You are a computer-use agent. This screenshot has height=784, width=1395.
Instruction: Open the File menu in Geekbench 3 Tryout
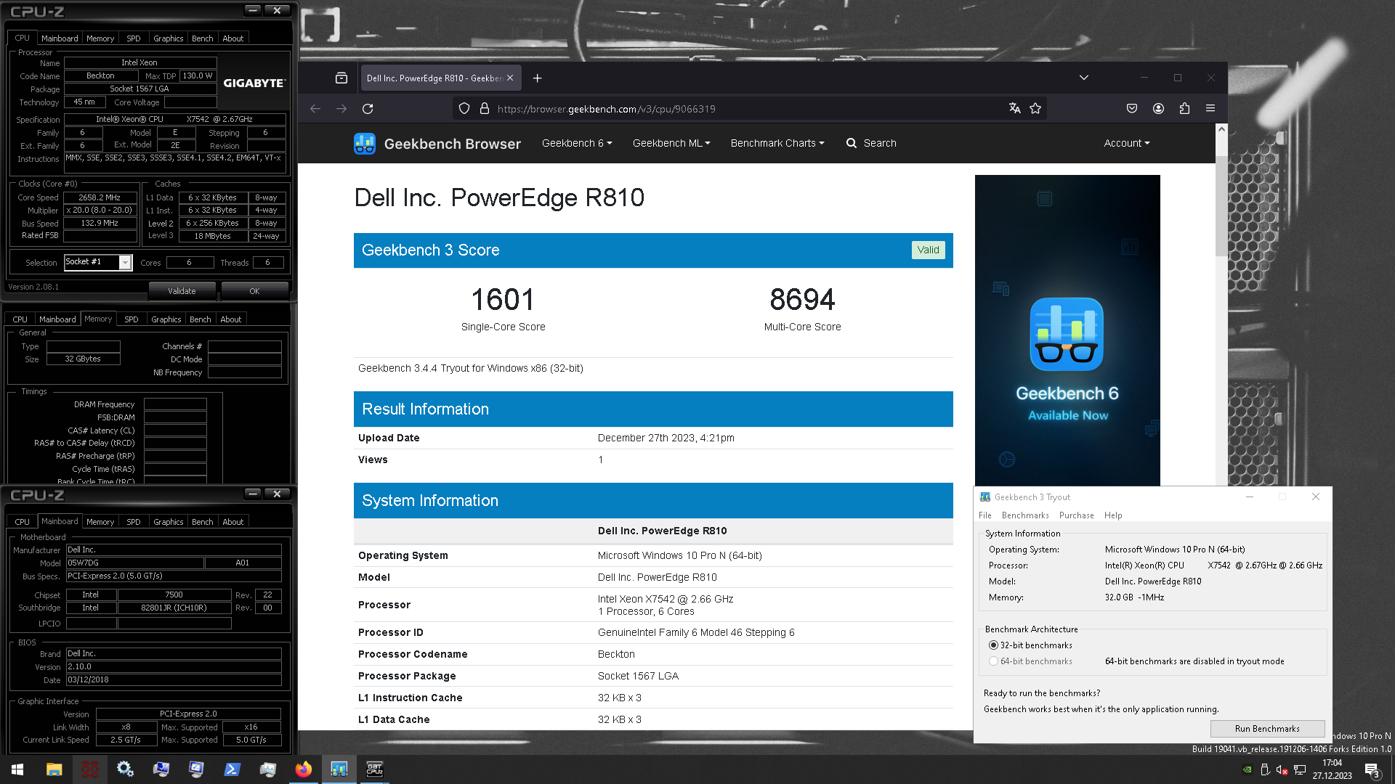(x=985, y=515)
